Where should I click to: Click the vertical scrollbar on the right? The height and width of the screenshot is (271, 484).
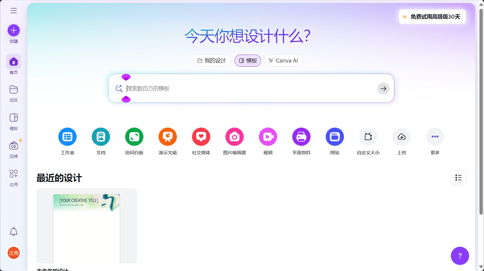coord(481,112)
